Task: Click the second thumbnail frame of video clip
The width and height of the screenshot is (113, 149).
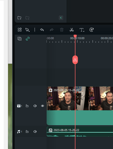Action: coord(101,98)
